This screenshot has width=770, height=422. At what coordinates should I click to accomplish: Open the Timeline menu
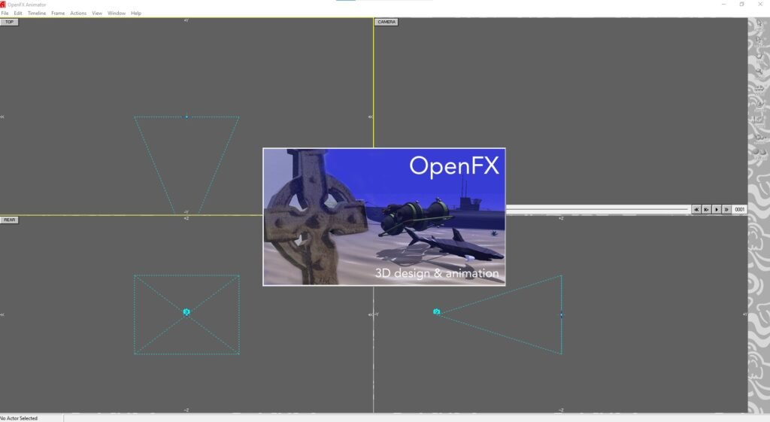click(37, 14)
